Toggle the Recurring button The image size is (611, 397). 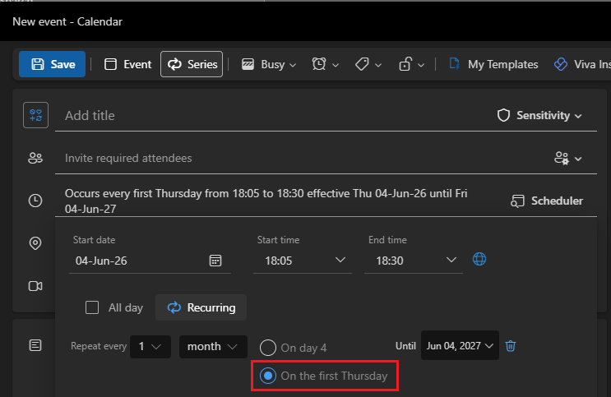point(201,307)
